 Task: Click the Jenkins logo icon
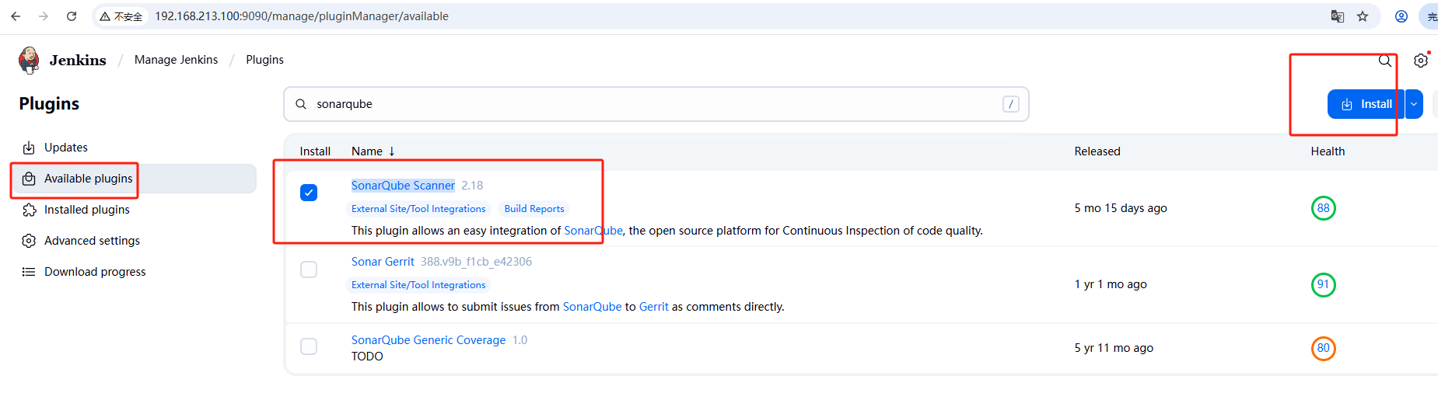(30, 60)
